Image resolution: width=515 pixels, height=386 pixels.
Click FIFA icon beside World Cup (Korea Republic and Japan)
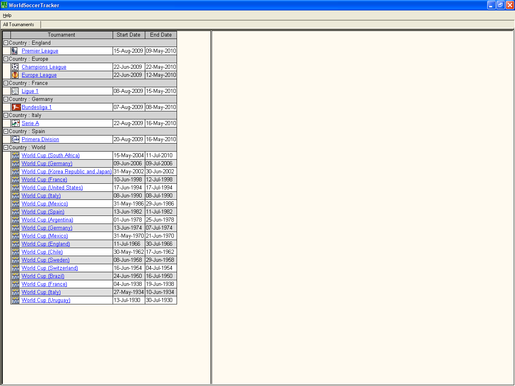(16, 172)
